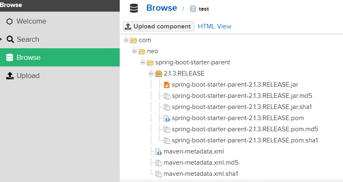Image resolution: width=343 pixels, height=182 pixels.
Task: Click the Upload component button
Action: point(159,26)
